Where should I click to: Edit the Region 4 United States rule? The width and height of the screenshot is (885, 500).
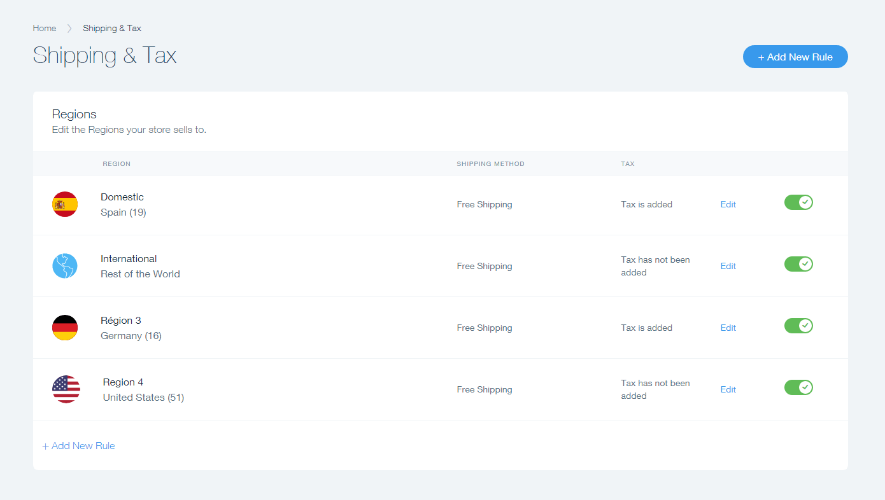[x=728, y=389]
